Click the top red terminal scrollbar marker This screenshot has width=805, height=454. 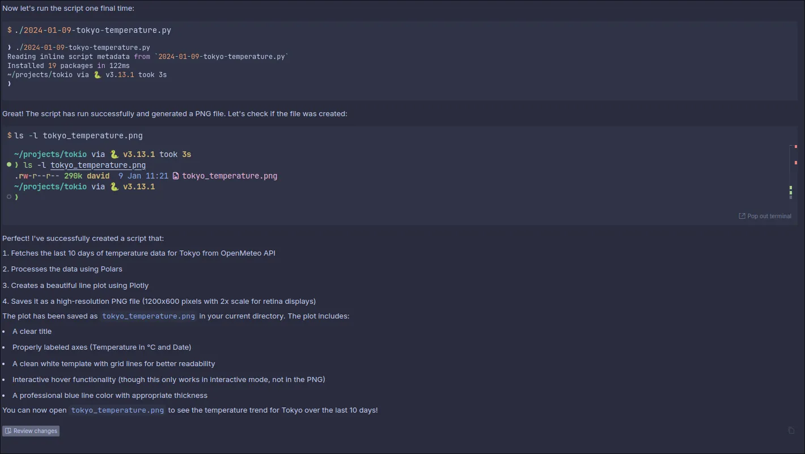[796, 147]
